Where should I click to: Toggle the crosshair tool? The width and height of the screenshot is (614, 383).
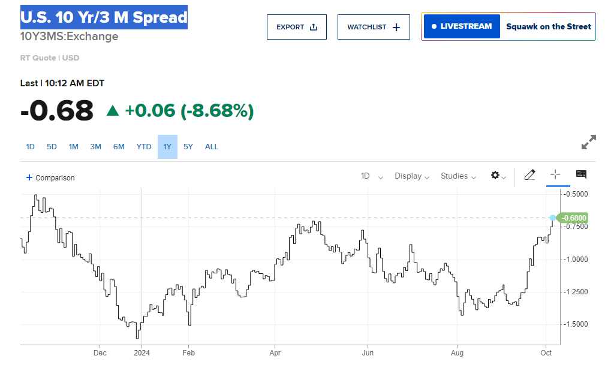555,174
